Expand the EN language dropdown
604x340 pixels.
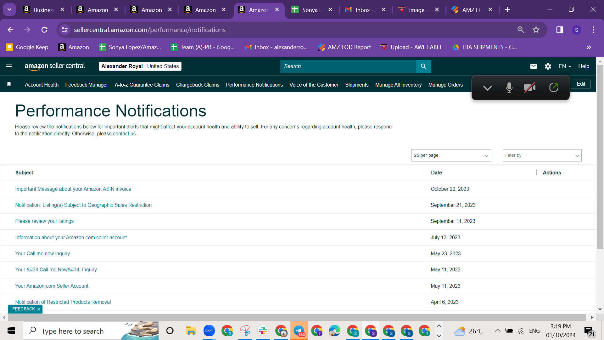point(565,66)
